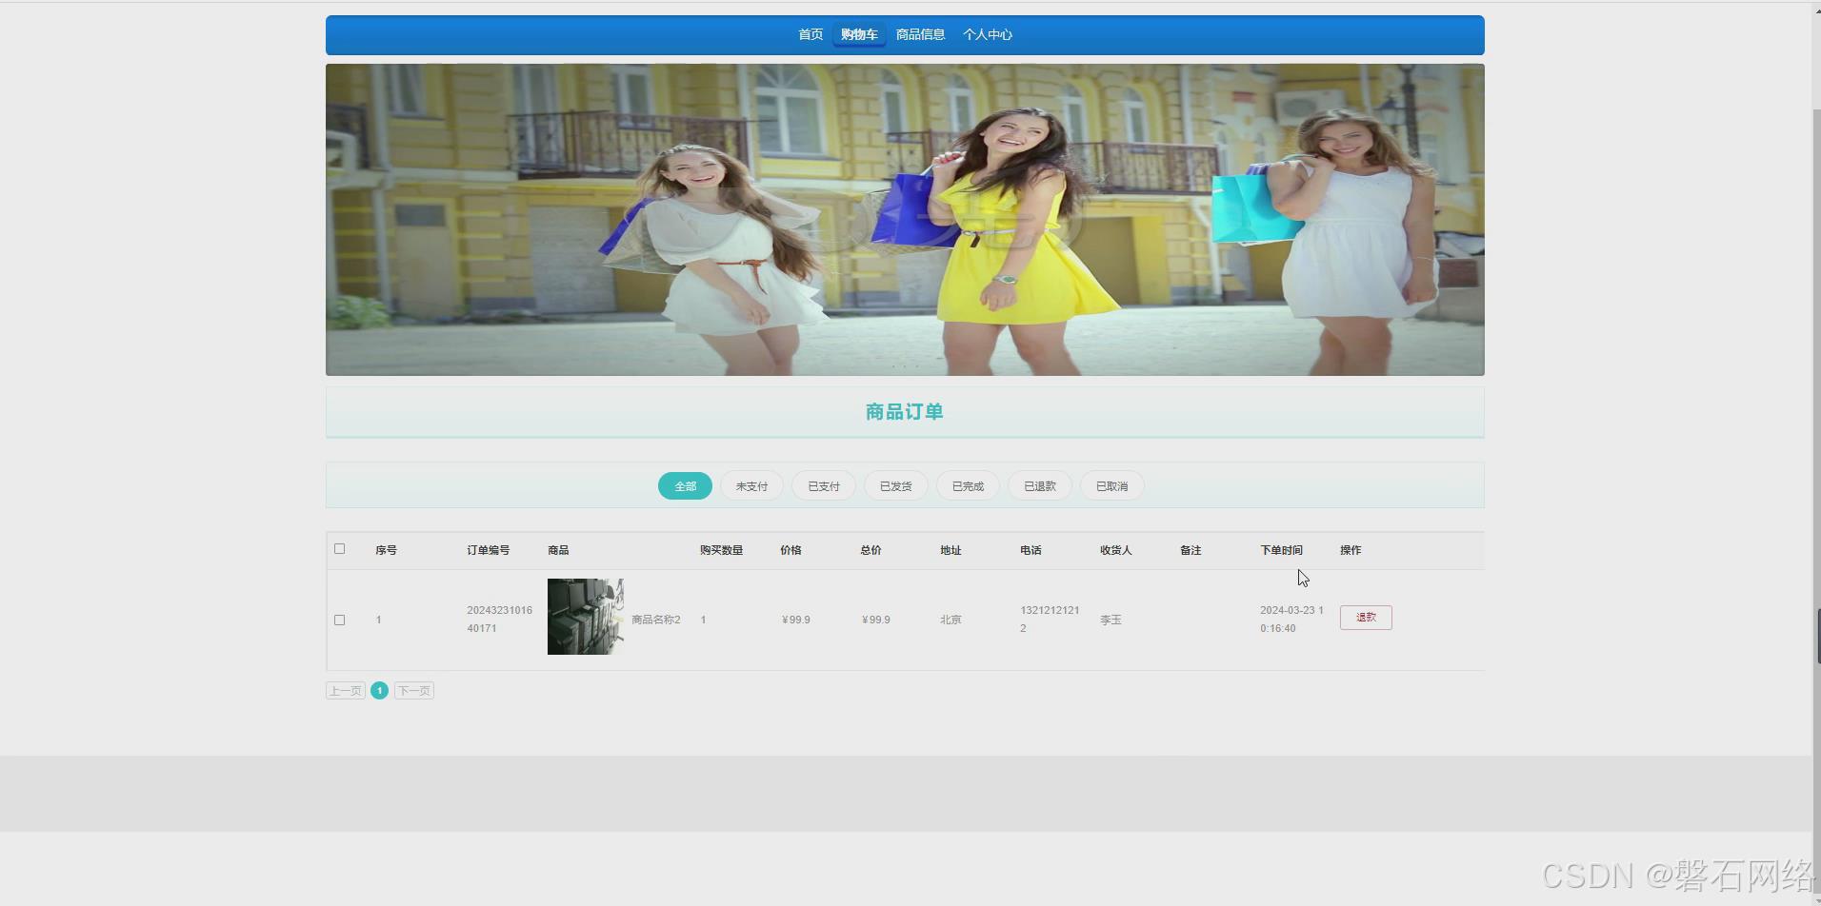Filter orders by 已支付
This screenshot has width=1821, height=906.
point(824,486)
